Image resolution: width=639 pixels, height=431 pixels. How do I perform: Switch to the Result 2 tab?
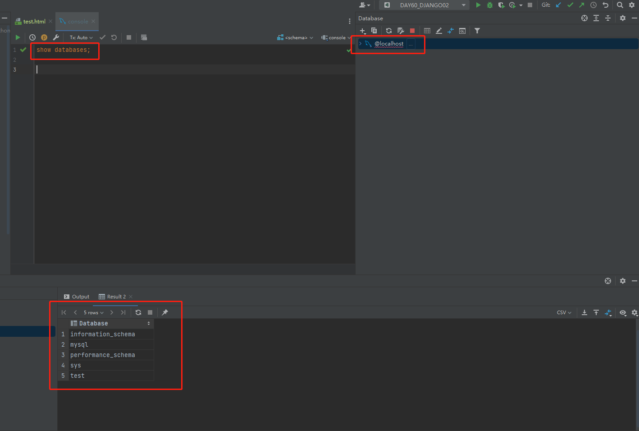pyautogui.click(x=112, y=297)
